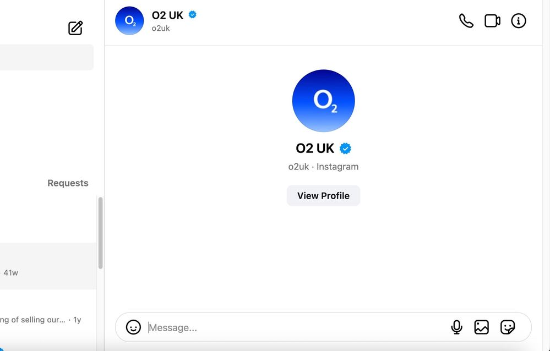550x351 pixels.
Task: Start an audio call with O2 UK
Action: point(466,21)
